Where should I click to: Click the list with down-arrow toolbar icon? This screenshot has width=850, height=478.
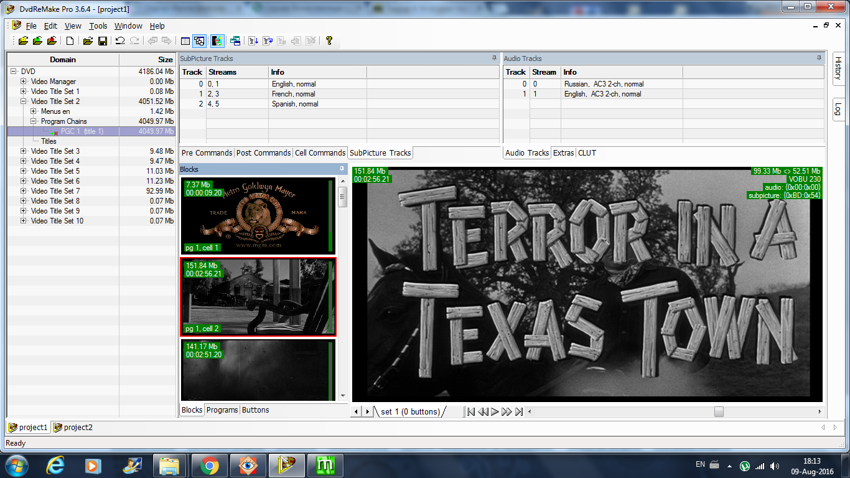[253, 41]
